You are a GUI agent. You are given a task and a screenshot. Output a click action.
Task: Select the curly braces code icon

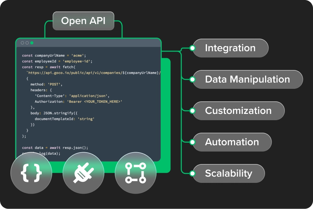point(31,173)
